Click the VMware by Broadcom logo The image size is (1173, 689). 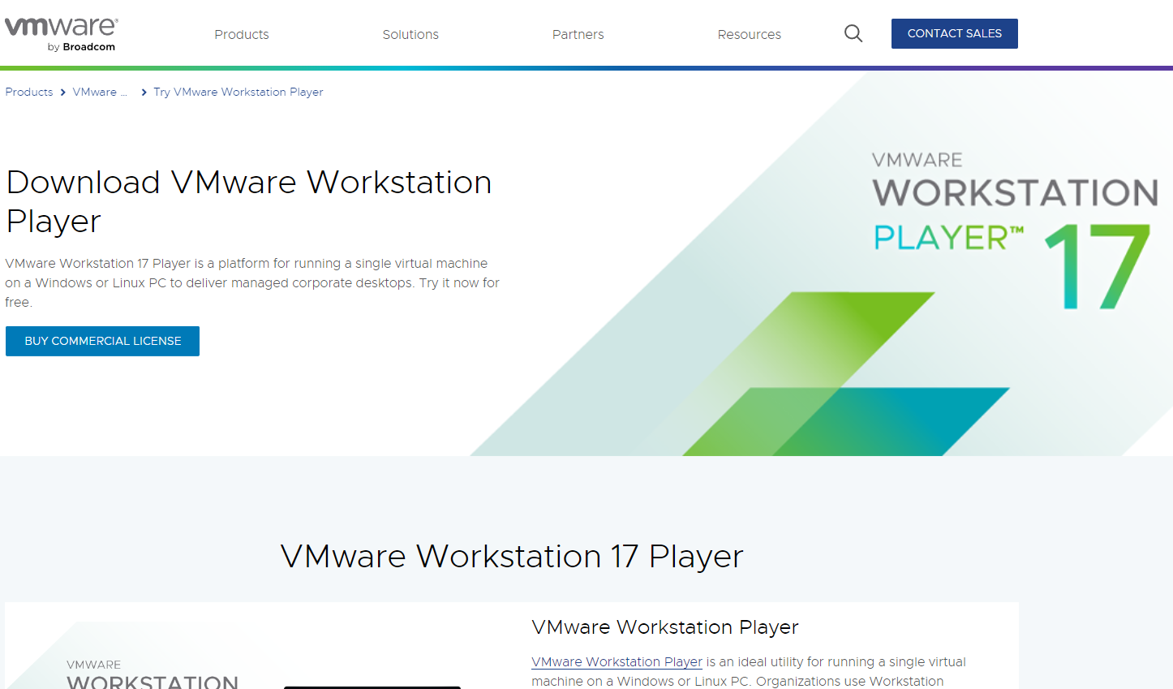pyautogui.click(x=61, y=34)
